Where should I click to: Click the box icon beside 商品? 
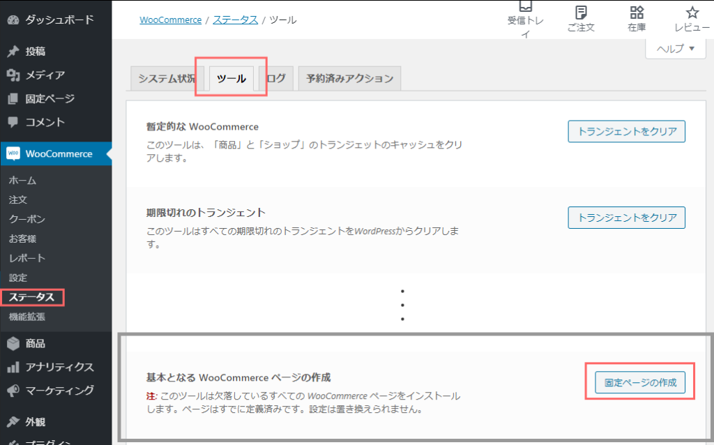[x=13, y=343]
